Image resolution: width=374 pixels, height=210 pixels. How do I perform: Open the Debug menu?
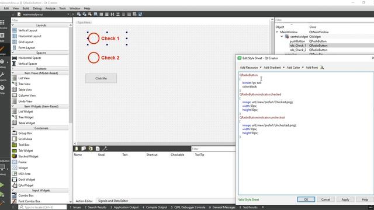click(37, 8)
